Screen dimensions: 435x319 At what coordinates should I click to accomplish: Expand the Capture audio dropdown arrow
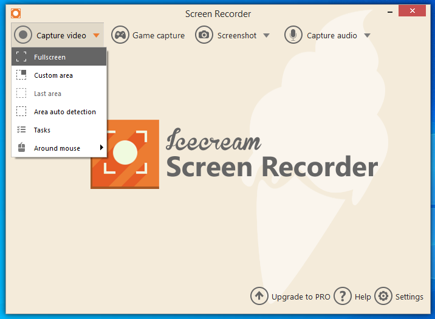click(367, 36)
